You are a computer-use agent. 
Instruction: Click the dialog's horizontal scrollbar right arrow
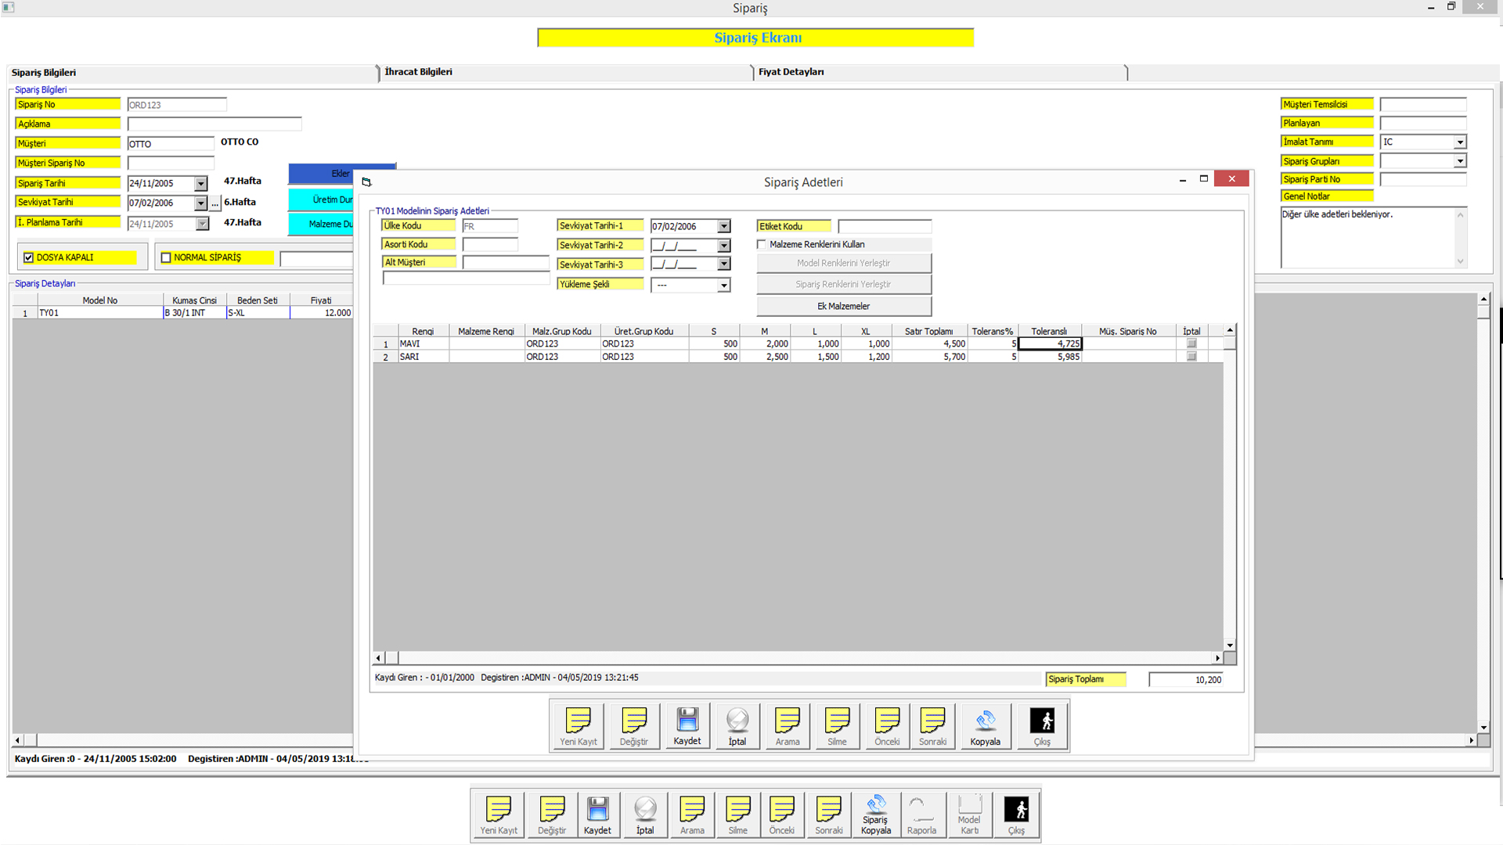pos(1217,658)
